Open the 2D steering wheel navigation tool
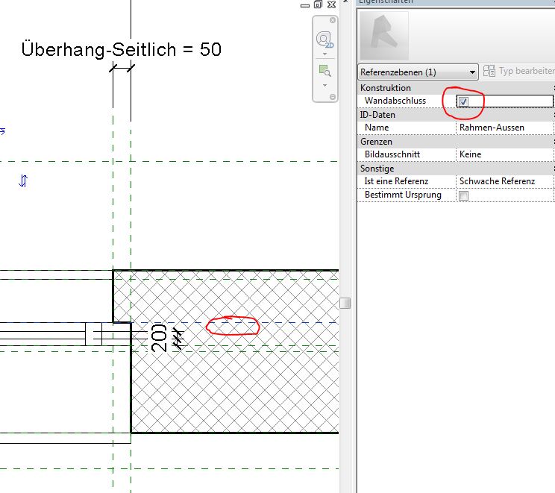This screenshot has height=493, width=555. [324, 40]
